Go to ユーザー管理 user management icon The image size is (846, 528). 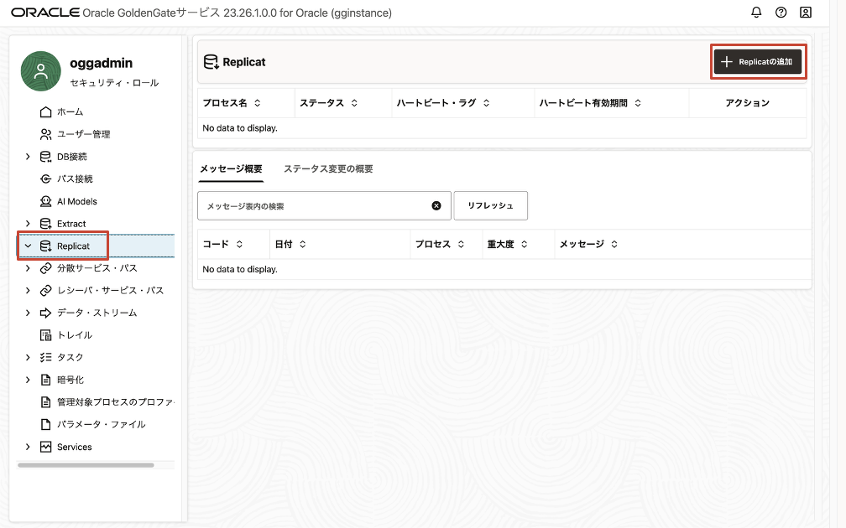46,134
